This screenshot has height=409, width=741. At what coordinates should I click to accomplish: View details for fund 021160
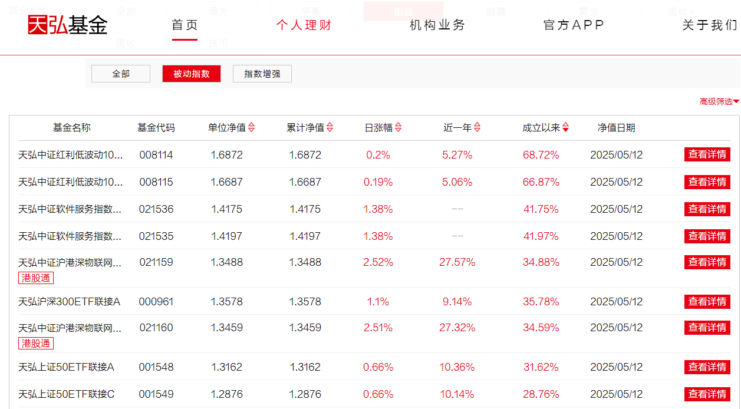[x=707, y=328]
